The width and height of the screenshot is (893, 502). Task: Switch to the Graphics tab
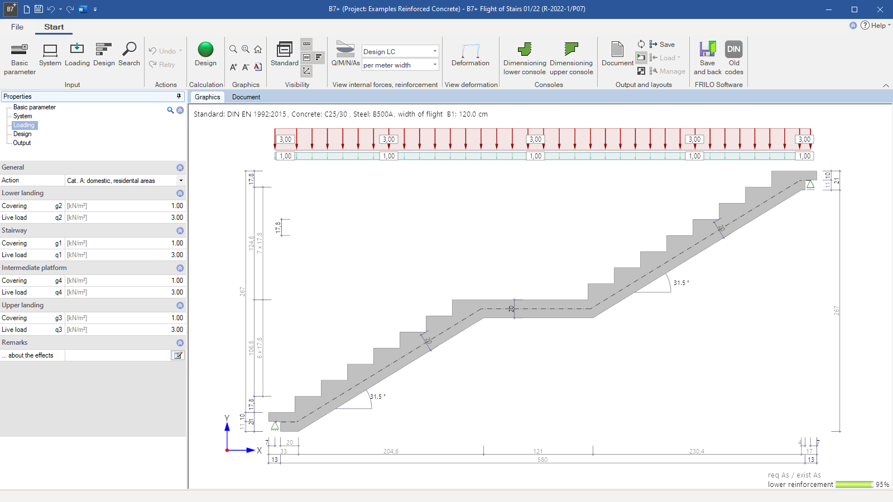(207, 97)
